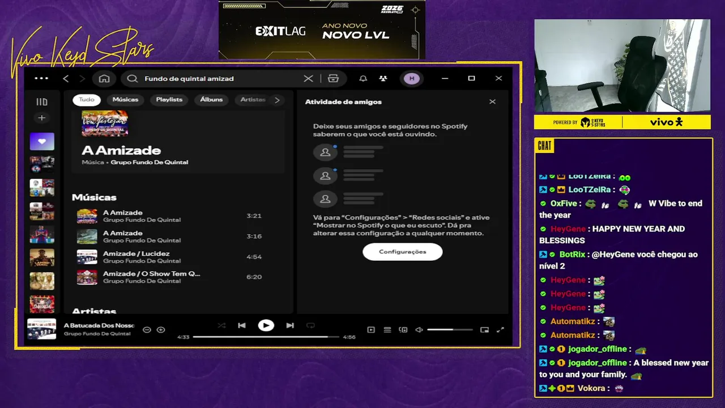Open Friend Activity icon in top bar
This screenshot has width=725, height=408.
383,79
